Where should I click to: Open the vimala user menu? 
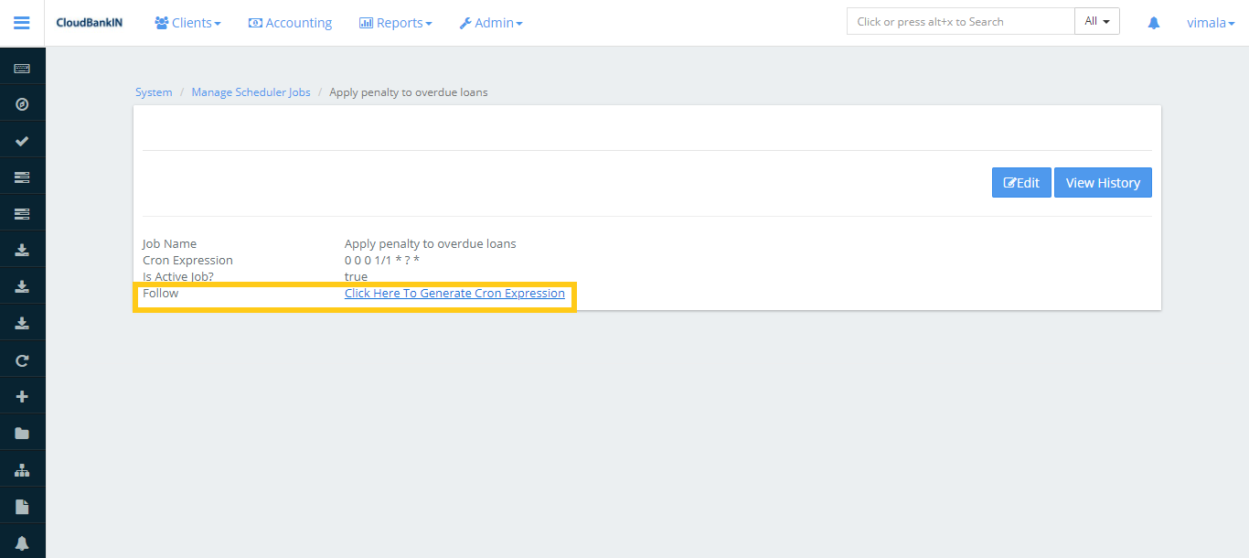pyautogui.click(x=1211, y=23)
